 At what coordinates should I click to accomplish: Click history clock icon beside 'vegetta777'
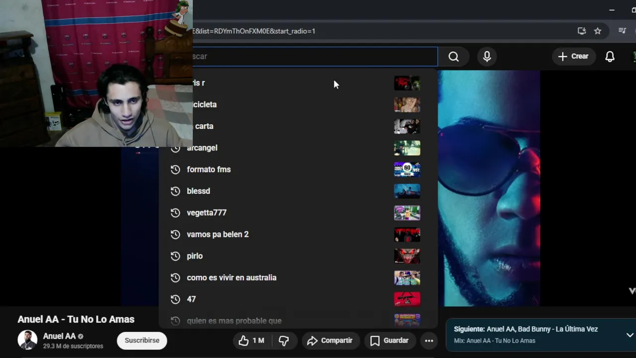pos(175,213)
